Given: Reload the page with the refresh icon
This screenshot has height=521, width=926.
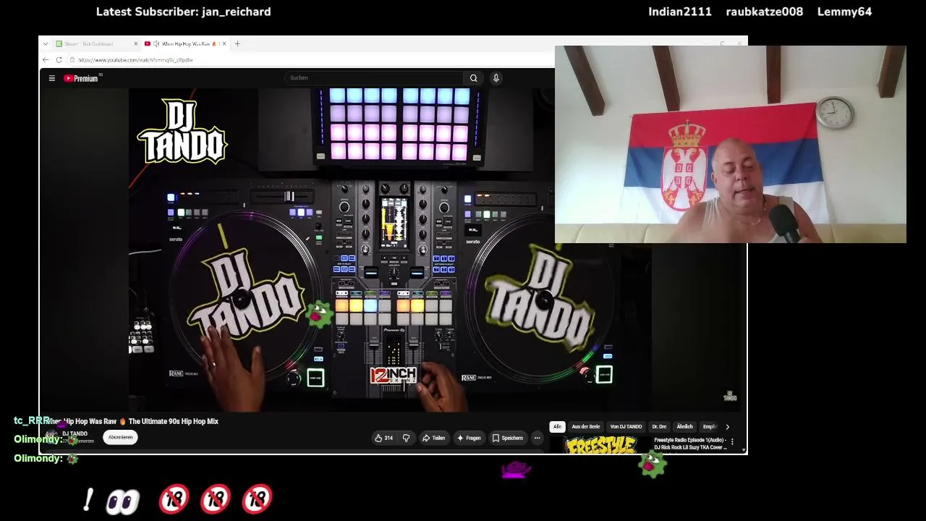Looking at the screenshot, I should point(59,60).
